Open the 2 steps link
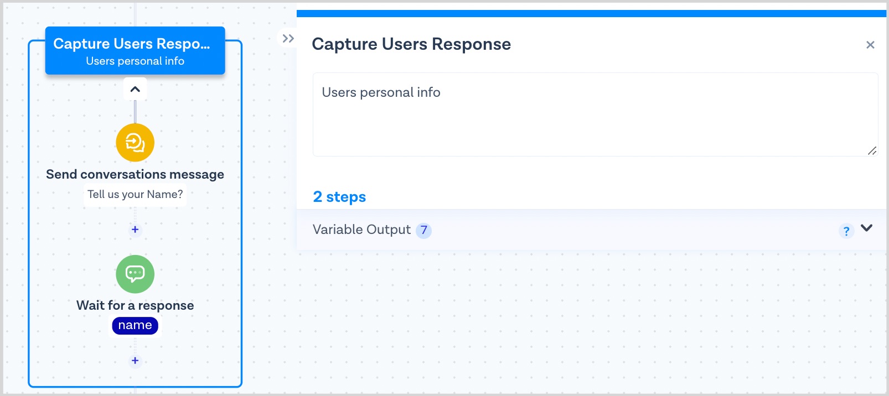Screen dimensions: 889x396 [x=339, y=197]
